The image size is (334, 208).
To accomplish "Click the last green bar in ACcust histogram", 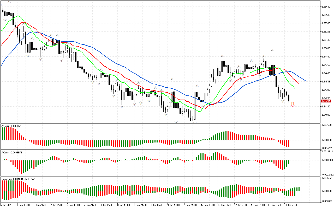I will click(289, 162).
